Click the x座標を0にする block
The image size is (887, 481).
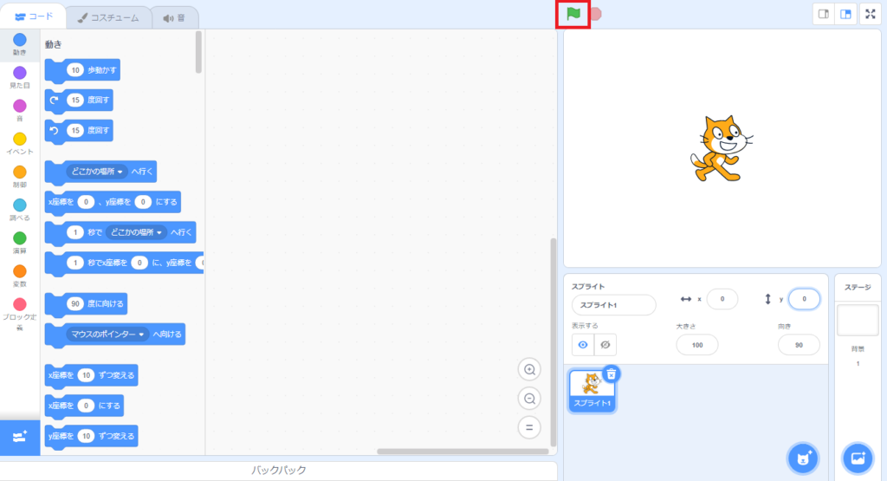(x=84, y=406)
